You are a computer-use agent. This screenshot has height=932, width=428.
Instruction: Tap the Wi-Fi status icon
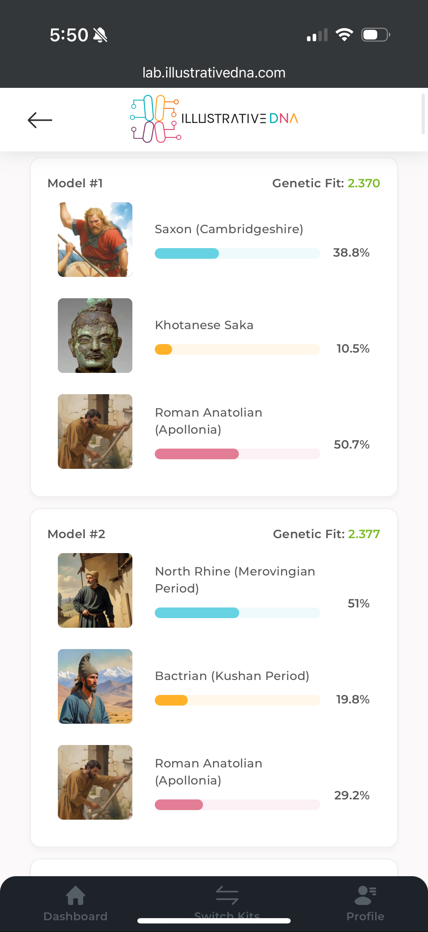344,35
